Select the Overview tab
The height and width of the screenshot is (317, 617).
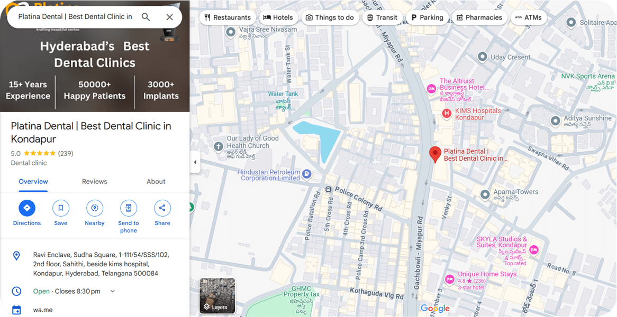33,181
